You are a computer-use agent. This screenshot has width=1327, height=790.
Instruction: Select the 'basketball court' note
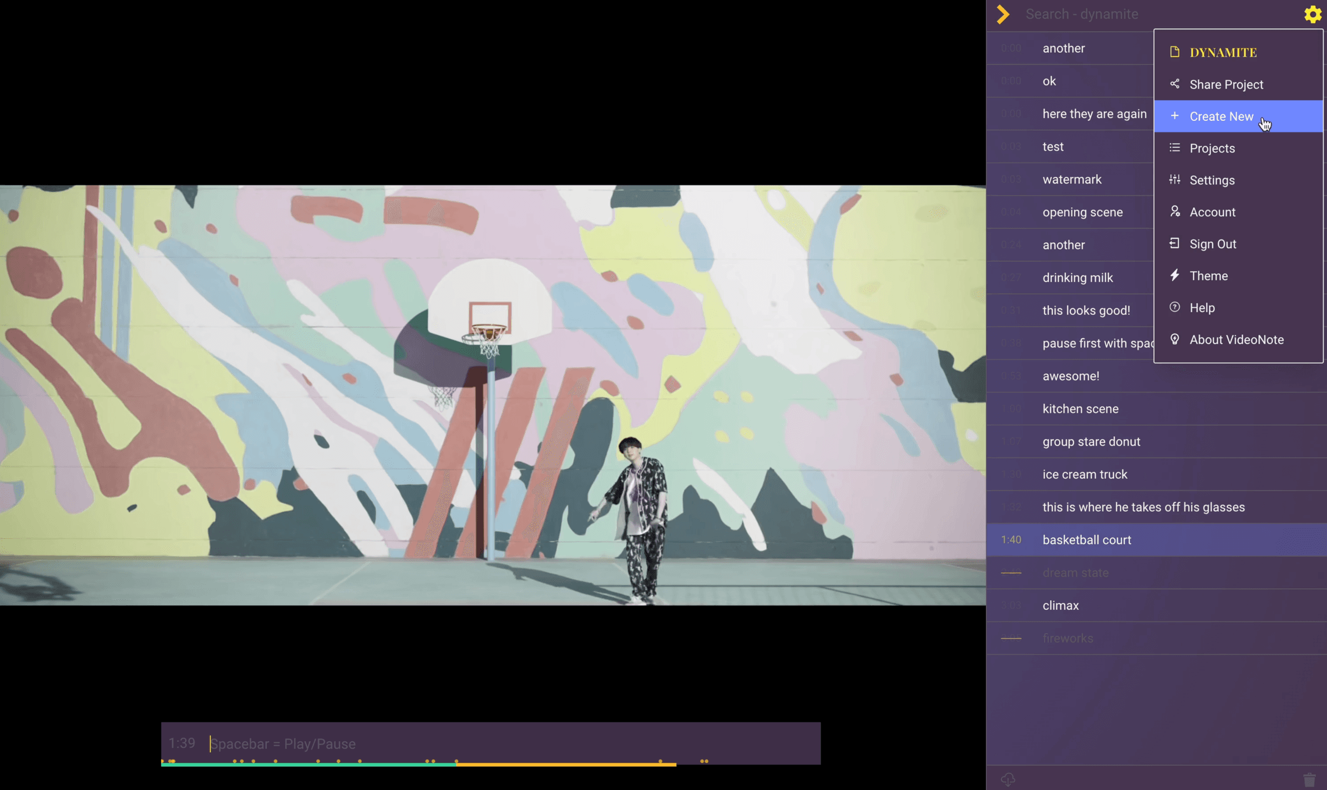1086,539
